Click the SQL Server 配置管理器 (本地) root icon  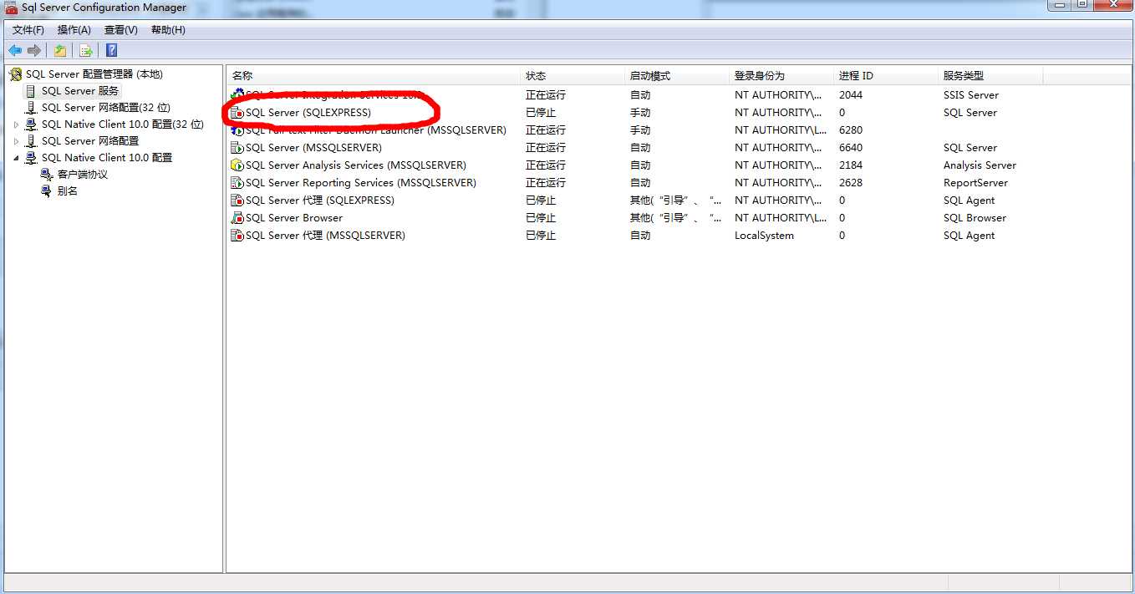point(16,74)
